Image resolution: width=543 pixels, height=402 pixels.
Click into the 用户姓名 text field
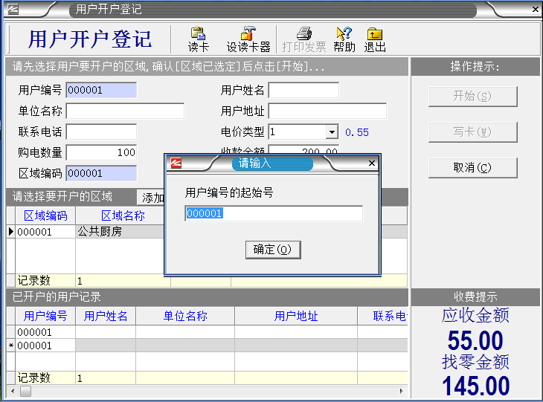click(303, 91)
